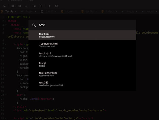159x120 pixels.
Task: Collapse the body rule fold on line 20
Action: point(6,95)
